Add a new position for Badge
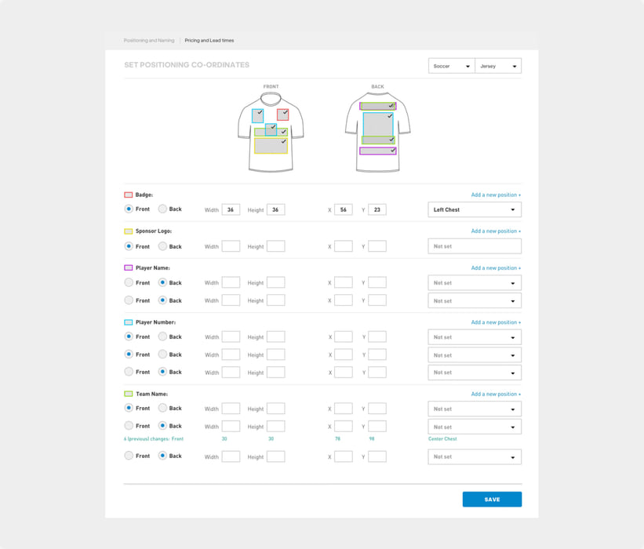The height and width of the screenshot is (549, 644). click(496, 195)
